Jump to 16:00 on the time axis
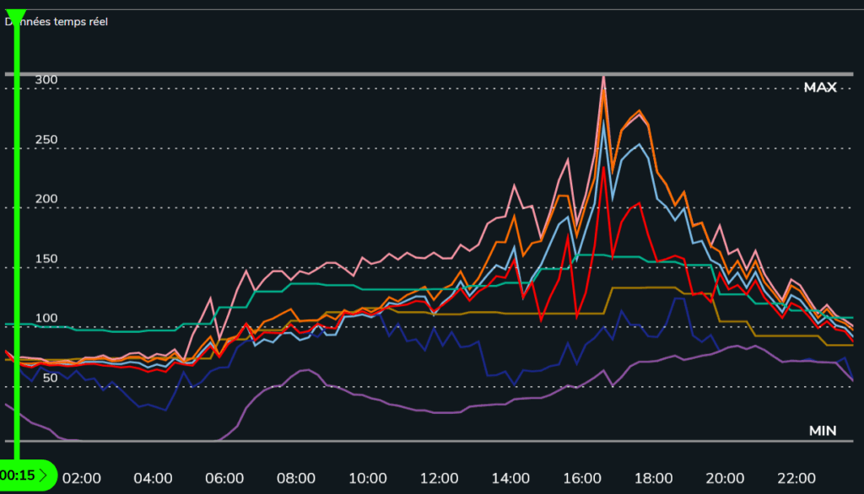 click(x=582, y=477)
